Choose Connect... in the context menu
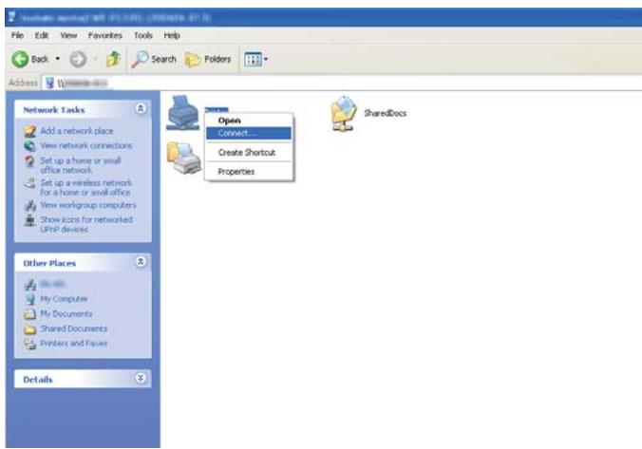The width and height of the screenshot is (642, 449). click(249, 133)
